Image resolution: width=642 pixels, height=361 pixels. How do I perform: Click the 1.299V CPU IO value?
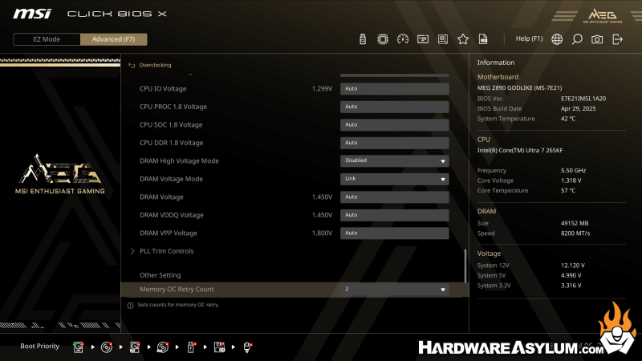(x=322, y=89)
